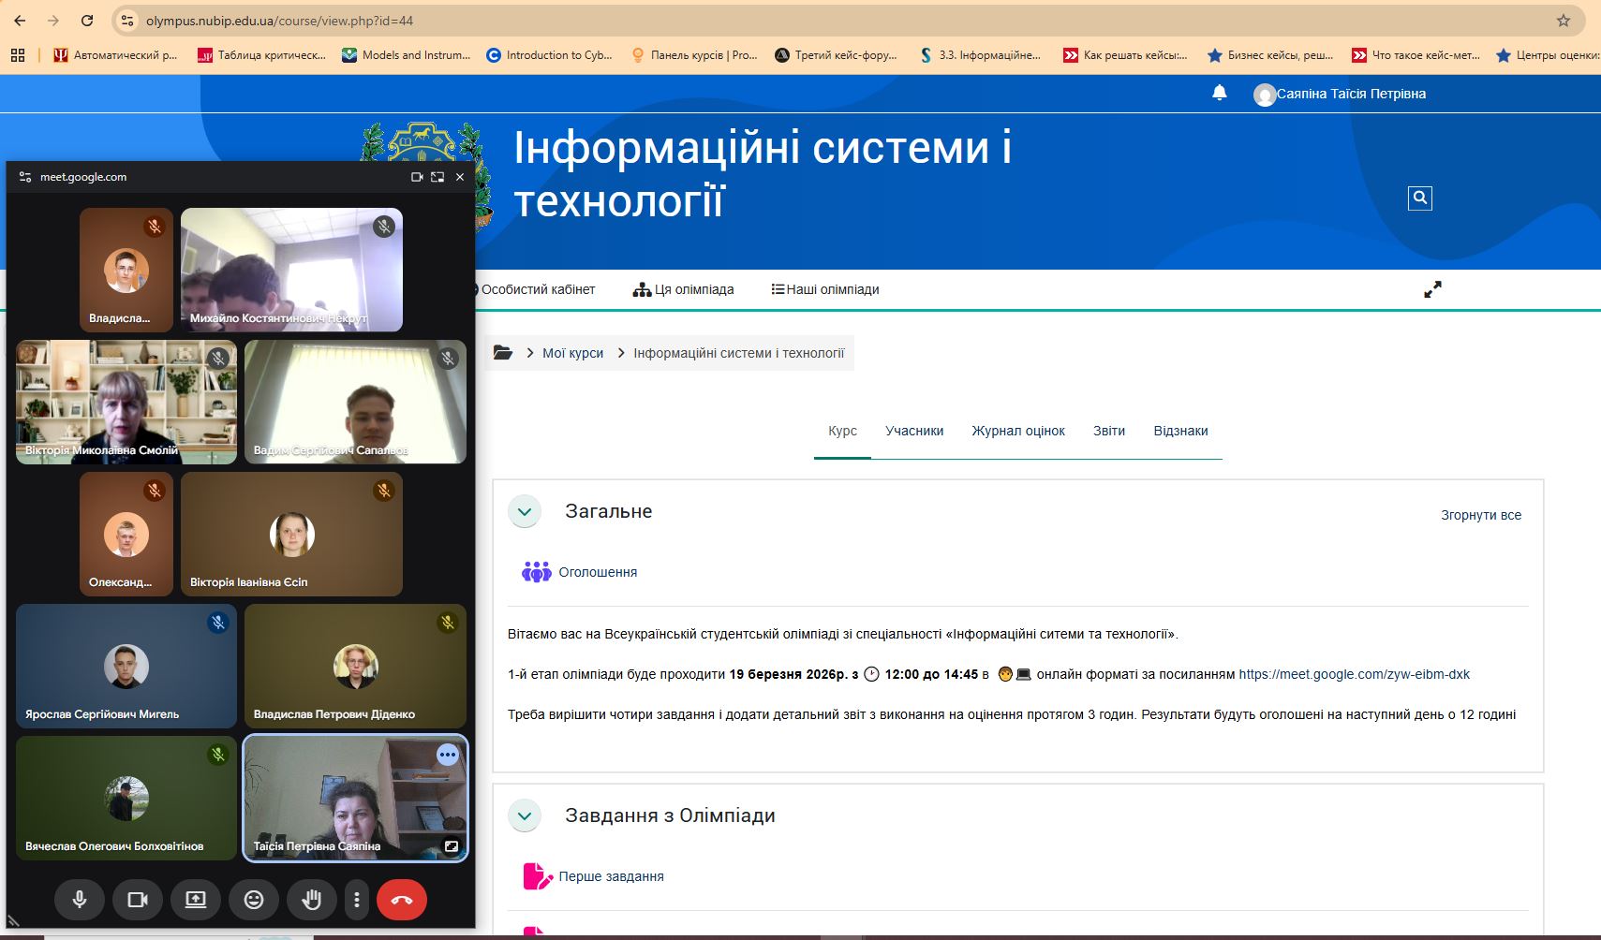This screenshot has height=940, width=1601.
Task: Switch to the Учасники tab
Action: click(913, 431)
